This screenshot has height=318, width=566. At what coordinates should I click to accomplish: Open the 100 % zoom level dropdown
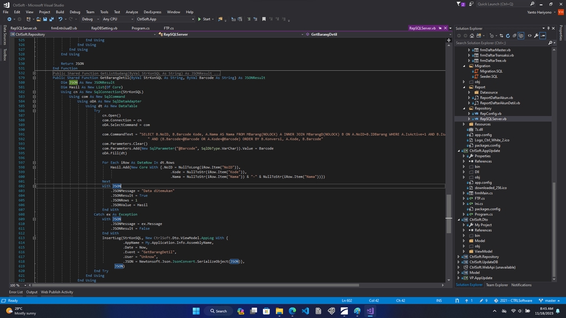pyautogui.click(x=18, y=285)
